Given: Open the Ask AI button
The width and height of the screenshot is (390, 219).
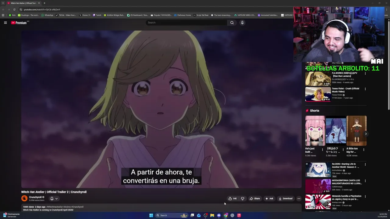Looking at the screenshot, I should [269, 199].
